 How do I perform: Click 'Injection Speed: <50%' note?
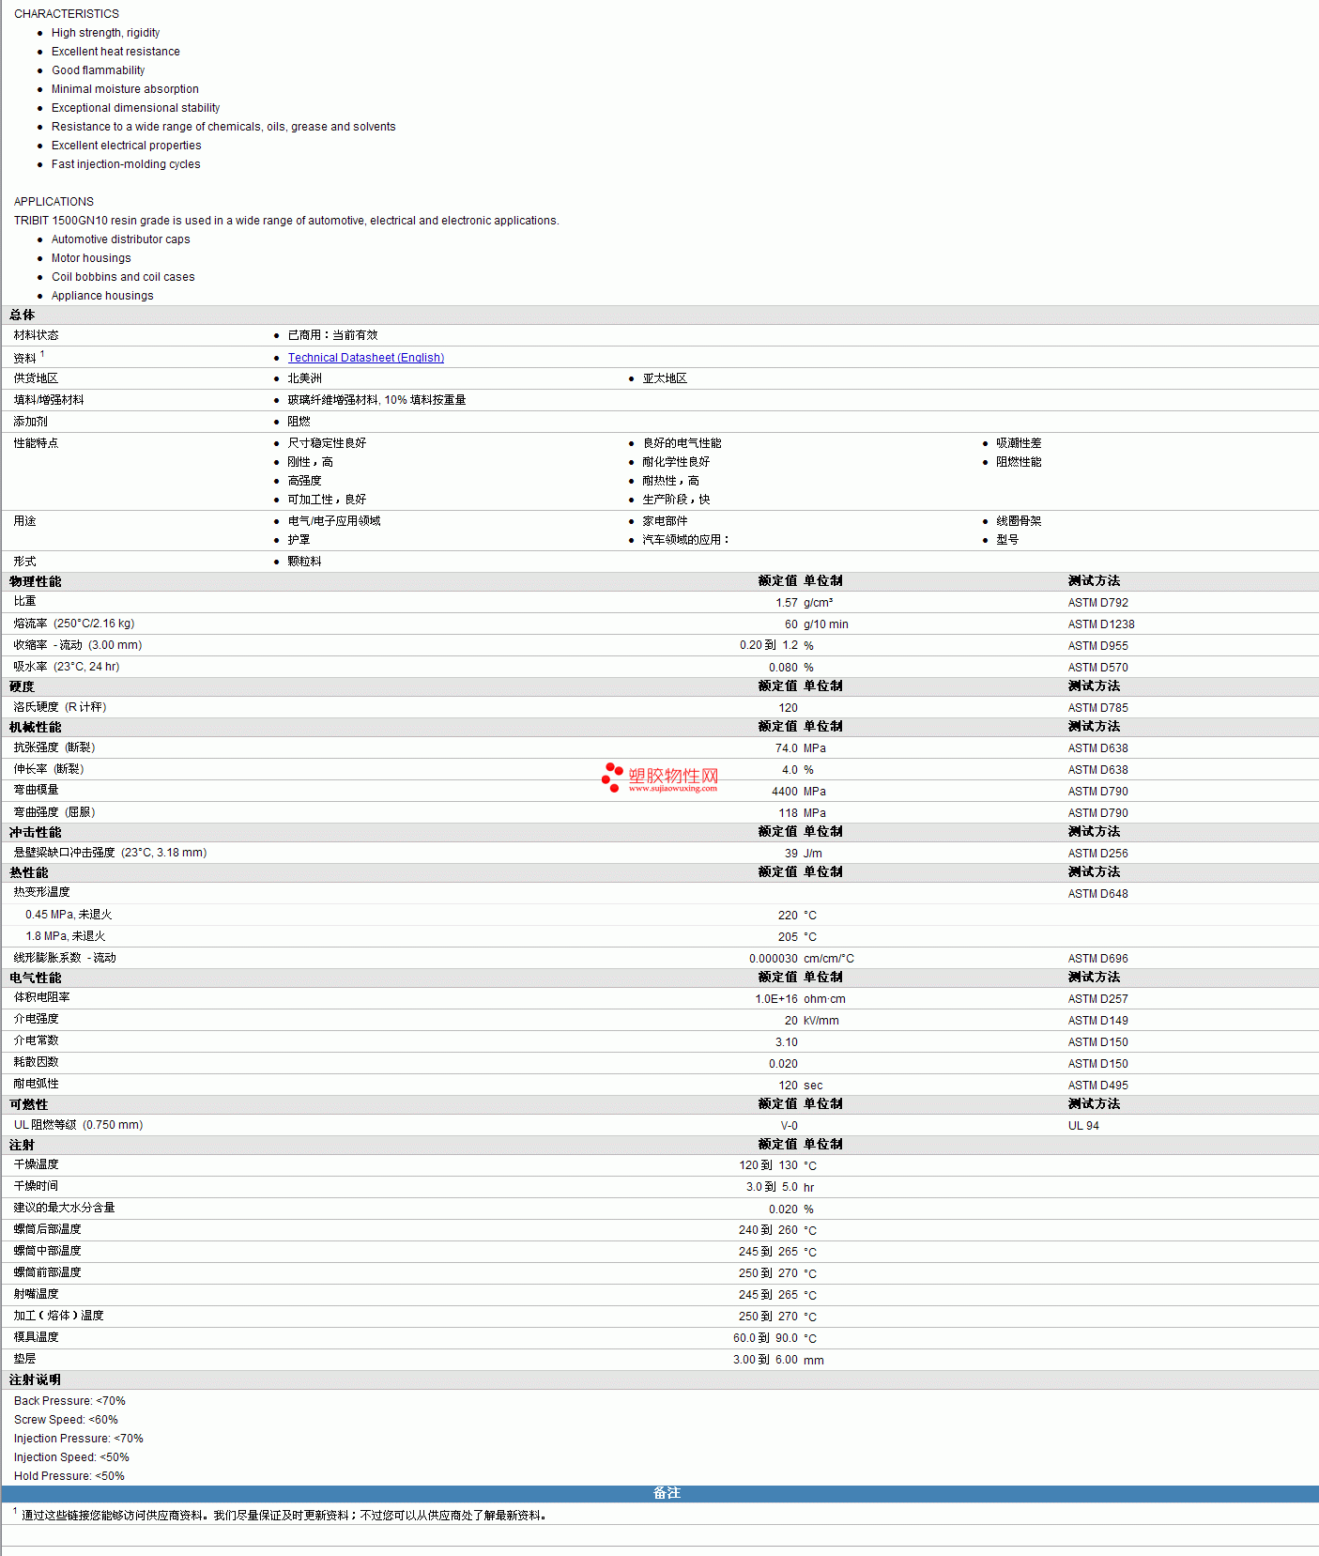click(71, 1457)
